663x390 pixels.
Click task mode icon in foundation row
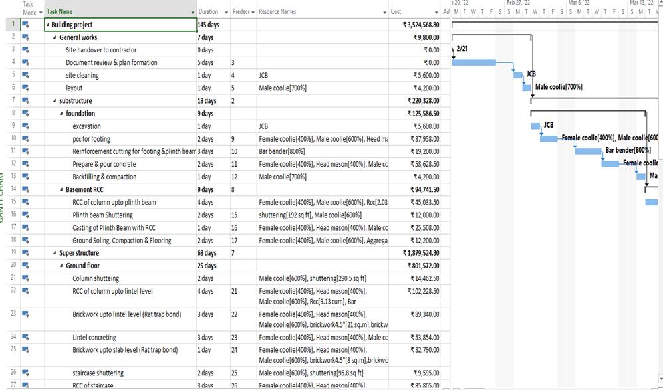[x=25, y=113]
